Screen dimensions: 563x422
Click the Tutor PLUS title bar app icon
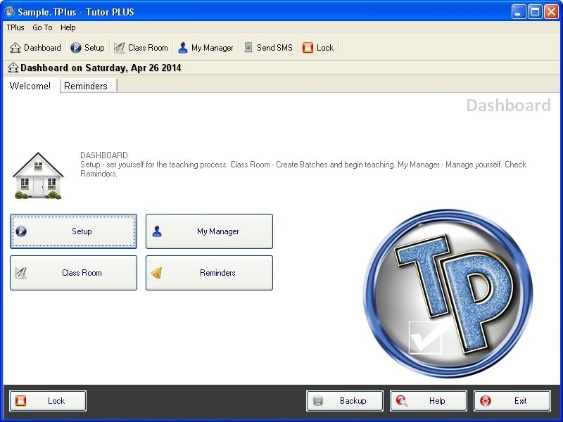(10, 11)
